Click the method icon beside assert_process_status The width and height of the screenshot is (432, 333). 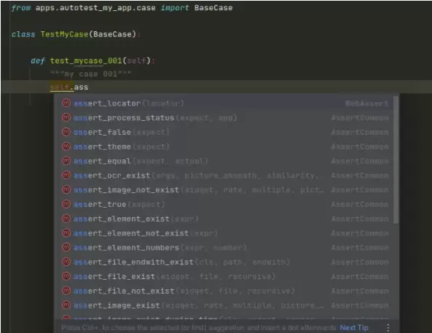(66, 117)
